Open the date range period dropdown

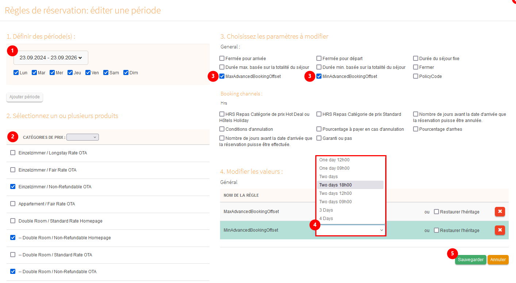(x=51, y=58)
